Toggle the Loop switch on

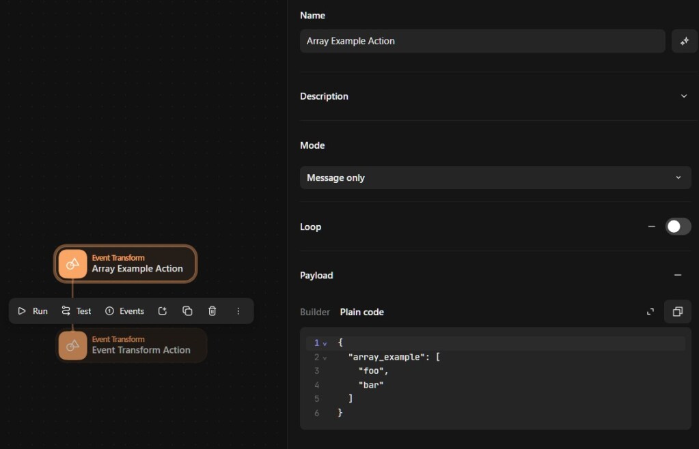(677, 226)
